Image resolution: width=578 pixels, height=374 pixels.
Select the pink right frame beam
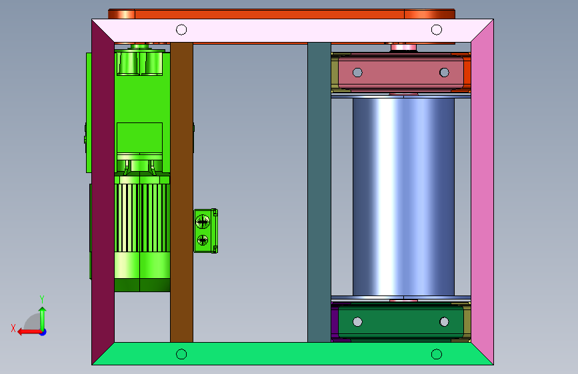pyautogui.click(x=482, y=192)
